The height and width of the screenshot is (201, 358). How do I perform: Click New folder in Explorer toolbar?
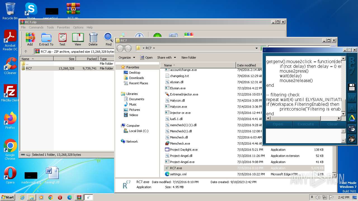tap(189, 58)
